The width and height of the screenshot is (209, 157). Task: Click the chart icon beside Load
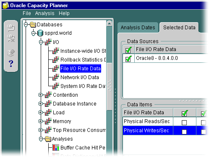coord(48,112)
